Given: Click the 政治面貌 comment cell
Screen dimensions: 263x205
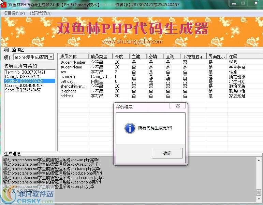Looking at the screenshot, I should pyautogui.click(x=237, y=86).
